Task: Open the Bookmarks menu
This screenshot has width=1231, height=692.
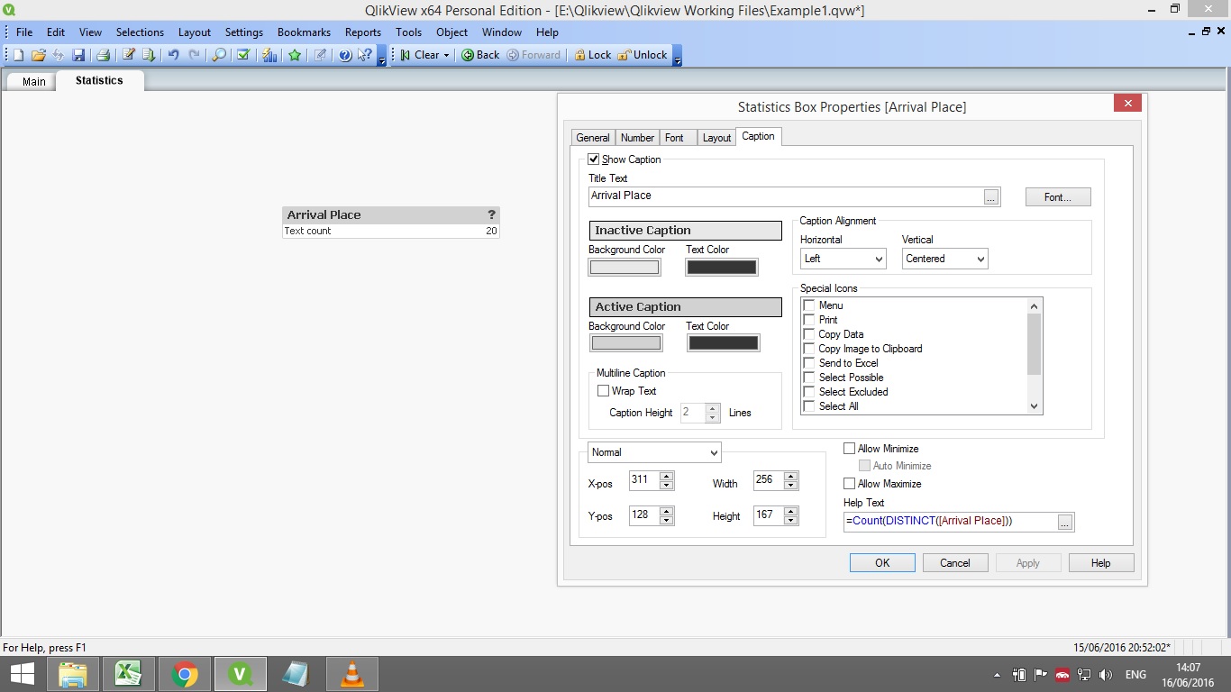Action: (304, 32)
